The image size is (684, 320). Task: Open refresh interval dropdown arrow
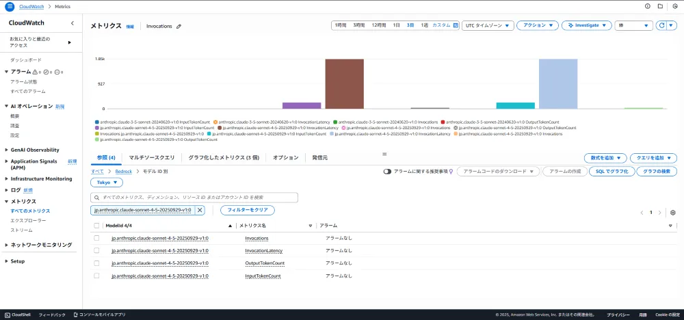click(x=672, y=26)
